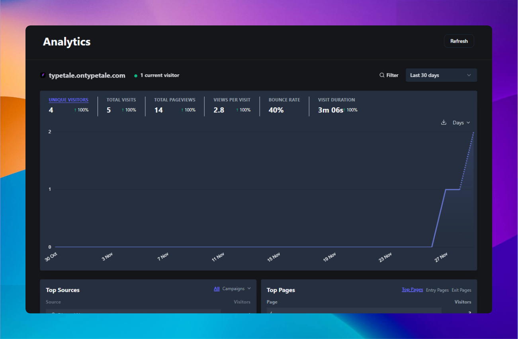The height and width of the screenshot is (339, 518).
Task: Show the Total Pageviews metric
Action: coord(174,100)
